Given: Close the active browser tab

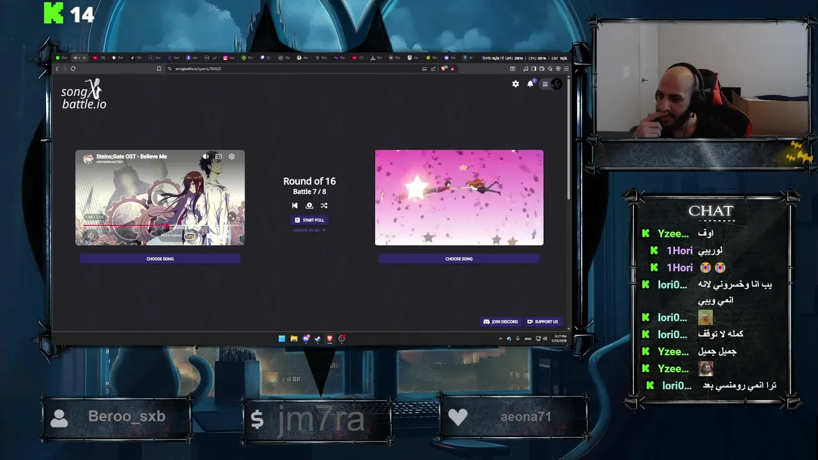Looking at the screenshot, I should click(84, 57).
